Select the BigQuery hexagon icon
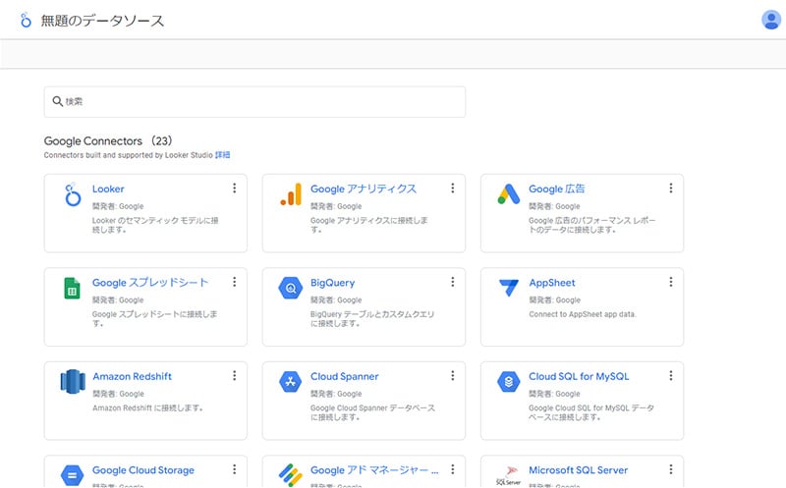Viewport: 786px width, 488px height. (x=291, y=288)
